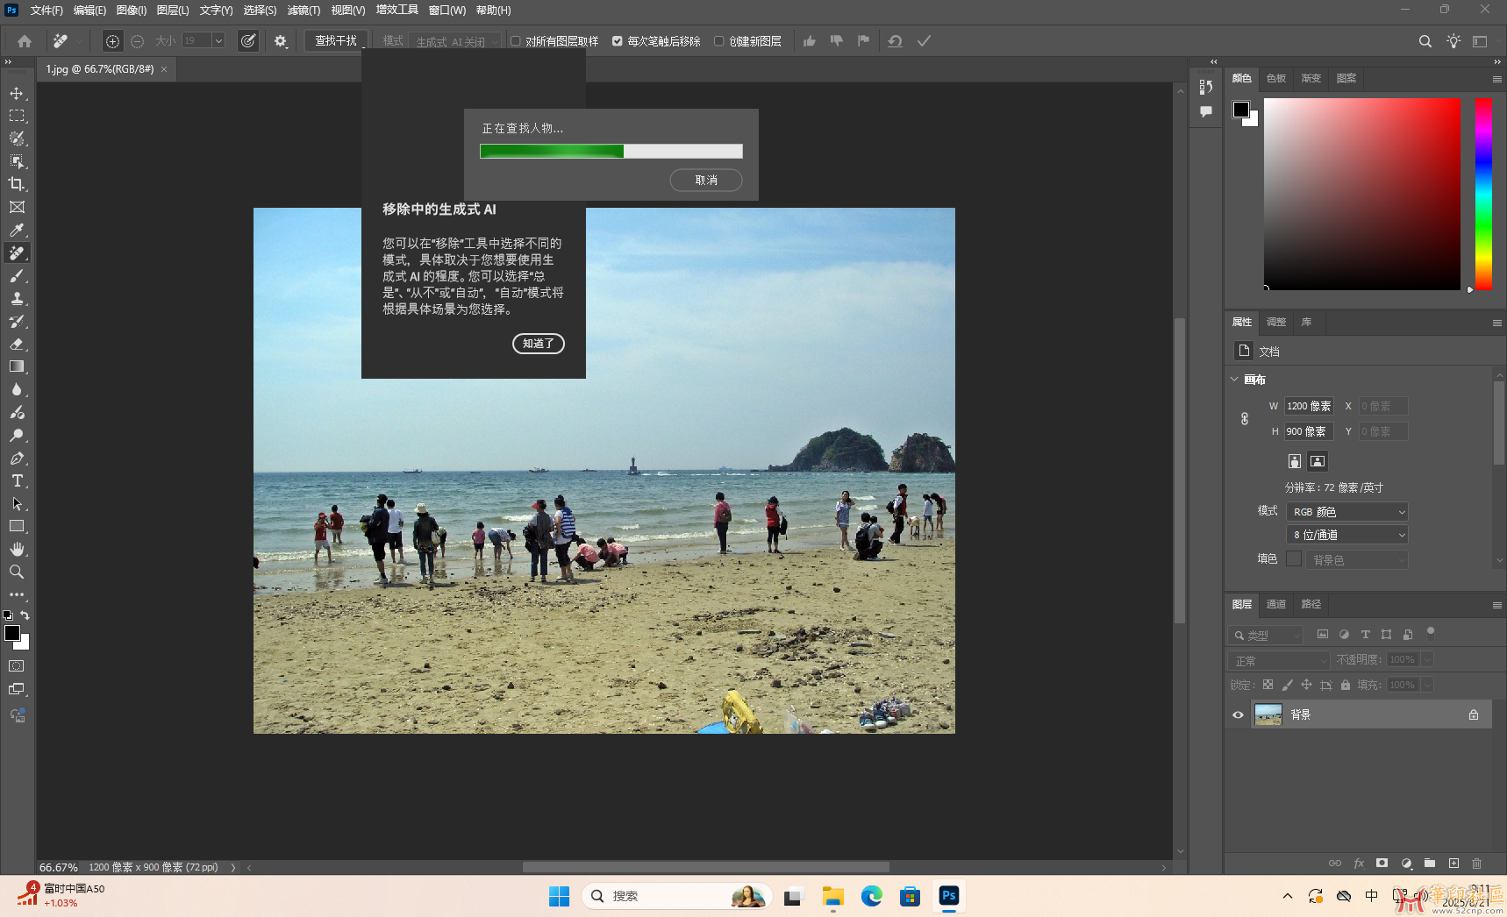Cancel the 正在查找人物 progress dialog

pyautogui.click(x=706, y=180)
